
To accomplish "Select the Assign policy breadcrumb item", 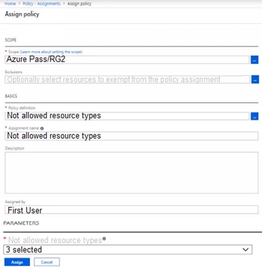I will pyautogui.click(x=79, y=4).
